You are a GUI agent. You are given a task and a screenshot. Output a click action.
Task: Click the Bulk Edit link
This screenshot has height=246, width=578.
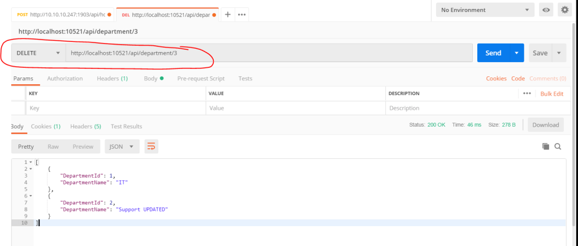(552, 93)
